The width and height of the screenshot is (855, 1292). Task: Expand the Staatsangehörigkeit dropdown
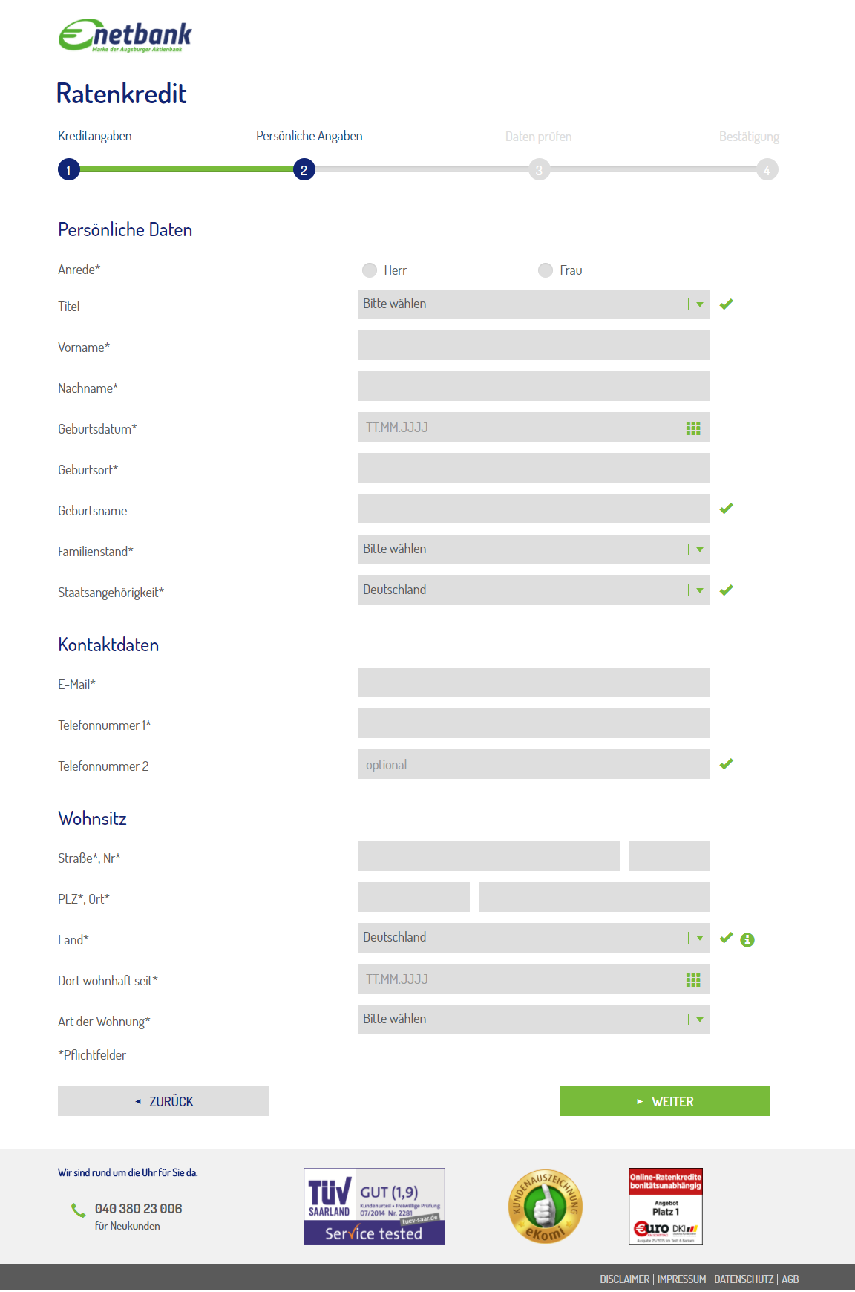534,590
